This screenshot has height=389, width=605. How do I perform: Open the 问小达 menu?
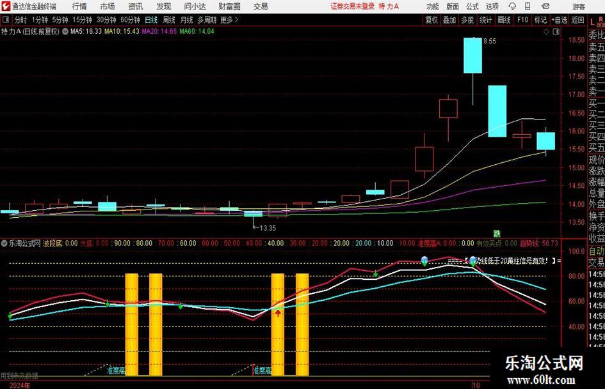[195, 6]
